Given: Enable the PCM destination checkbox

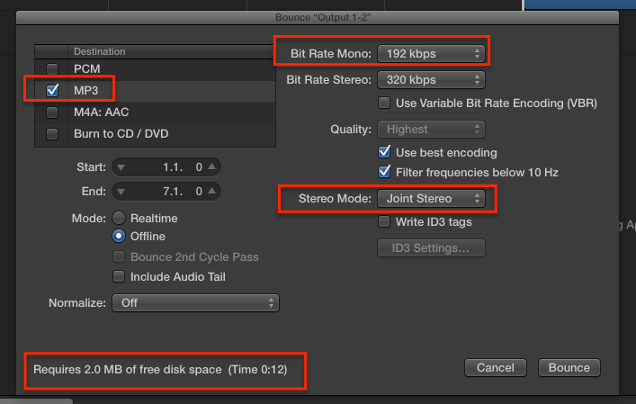Looking at the screenshot, I should click(52, 69).
